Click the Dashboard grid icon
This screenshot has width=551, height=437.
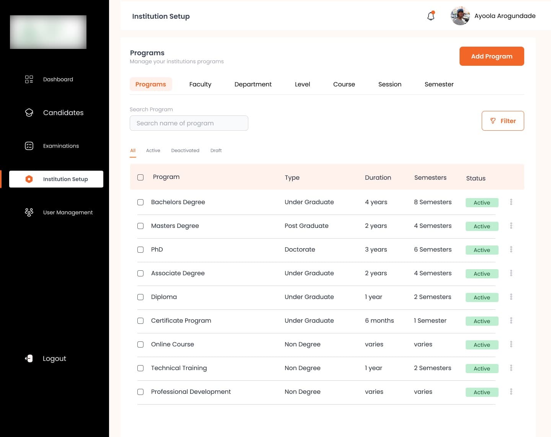[29, 79]
